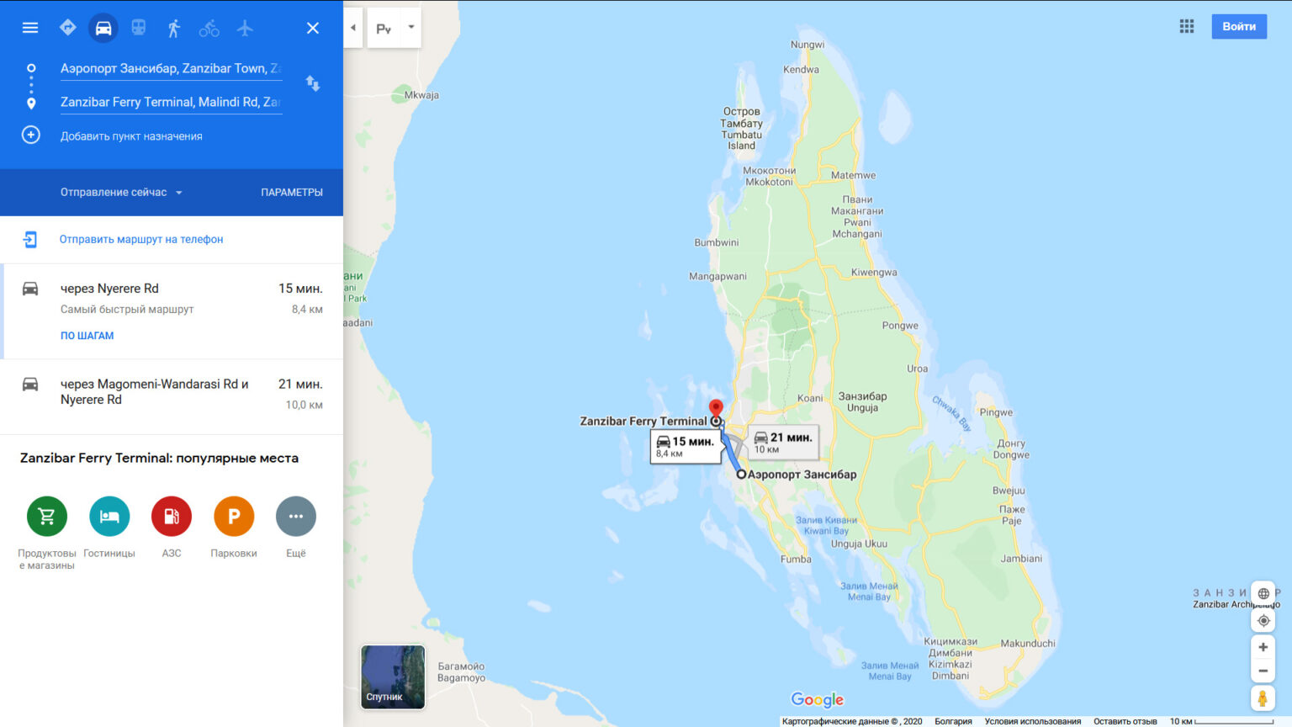1292x727 pixels.
Task: Toggle driving mode car icon
Action: pyautogui.click(x=103, y=28)
